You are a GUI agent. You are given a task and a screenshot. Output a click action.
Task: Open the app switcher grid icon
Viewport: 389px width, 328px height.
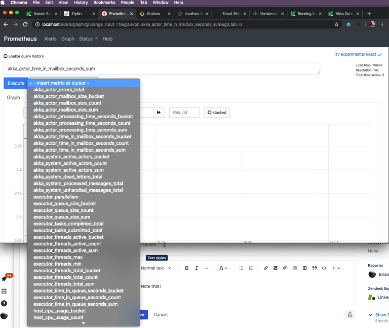pyautogui.click(x=4, y=291)
